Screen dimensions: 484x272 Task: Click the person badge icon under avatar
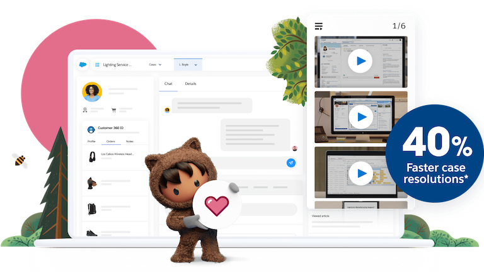pos(85,110)
